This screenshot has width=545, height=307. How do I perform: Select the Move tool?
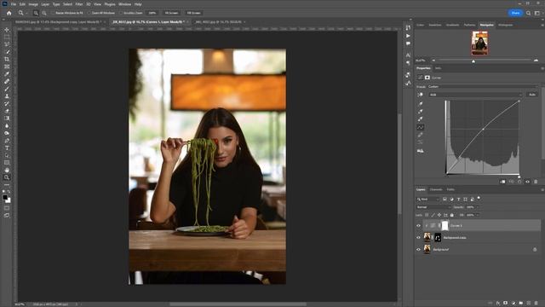pyautogui.click(x=7, y=30)
